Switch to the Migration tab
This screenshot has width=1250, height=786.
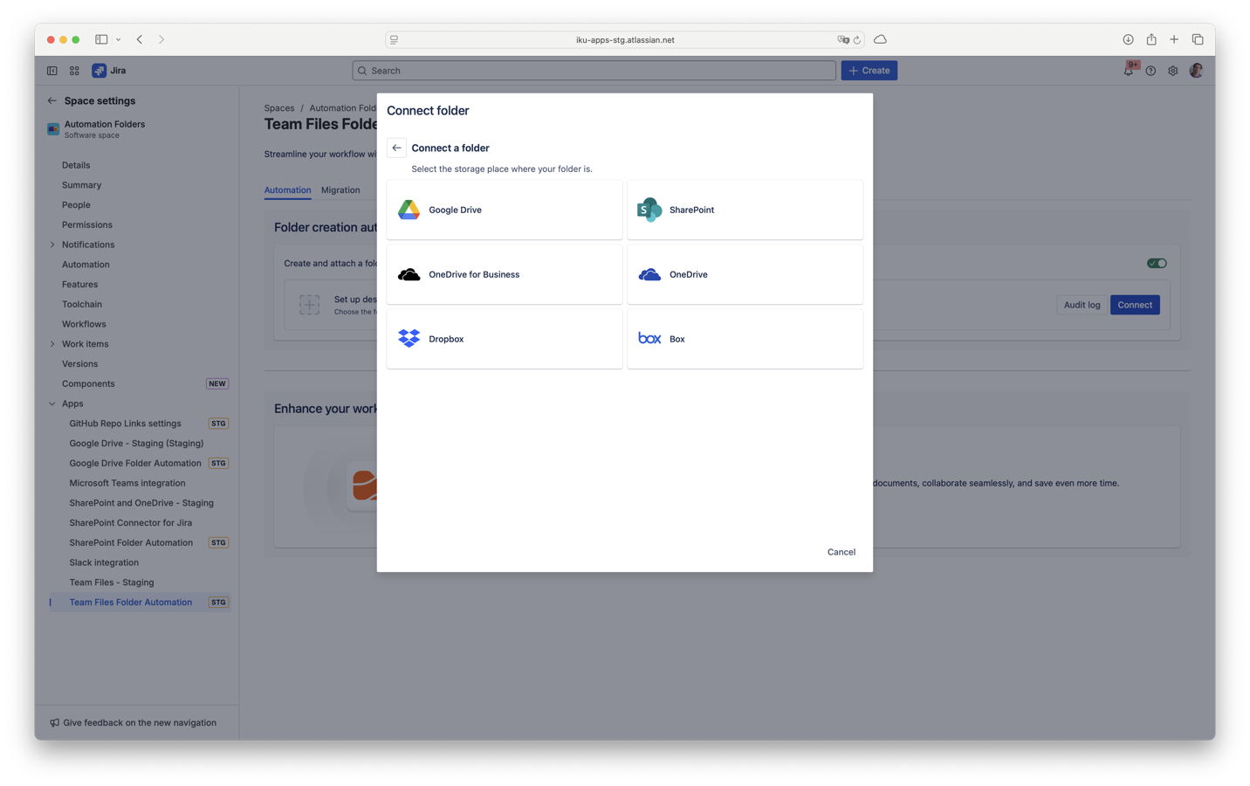point(340,190)
